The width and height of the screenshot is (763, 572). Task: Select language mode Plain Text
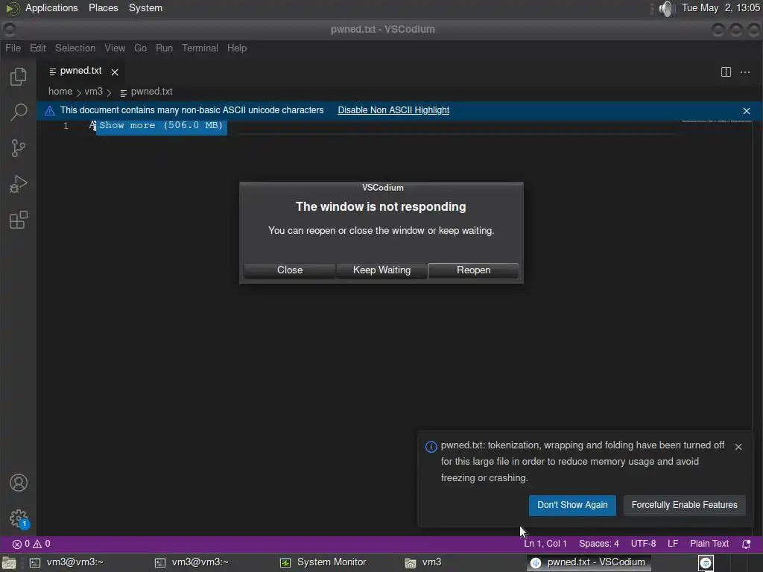point(709,544)
